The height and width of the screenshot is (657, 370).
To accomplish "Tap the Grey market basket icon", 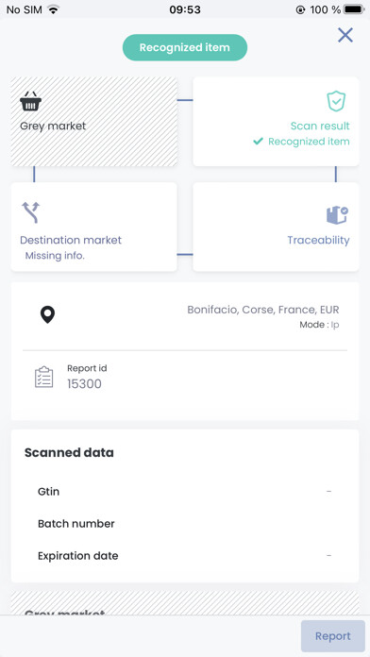I will 30,101.
